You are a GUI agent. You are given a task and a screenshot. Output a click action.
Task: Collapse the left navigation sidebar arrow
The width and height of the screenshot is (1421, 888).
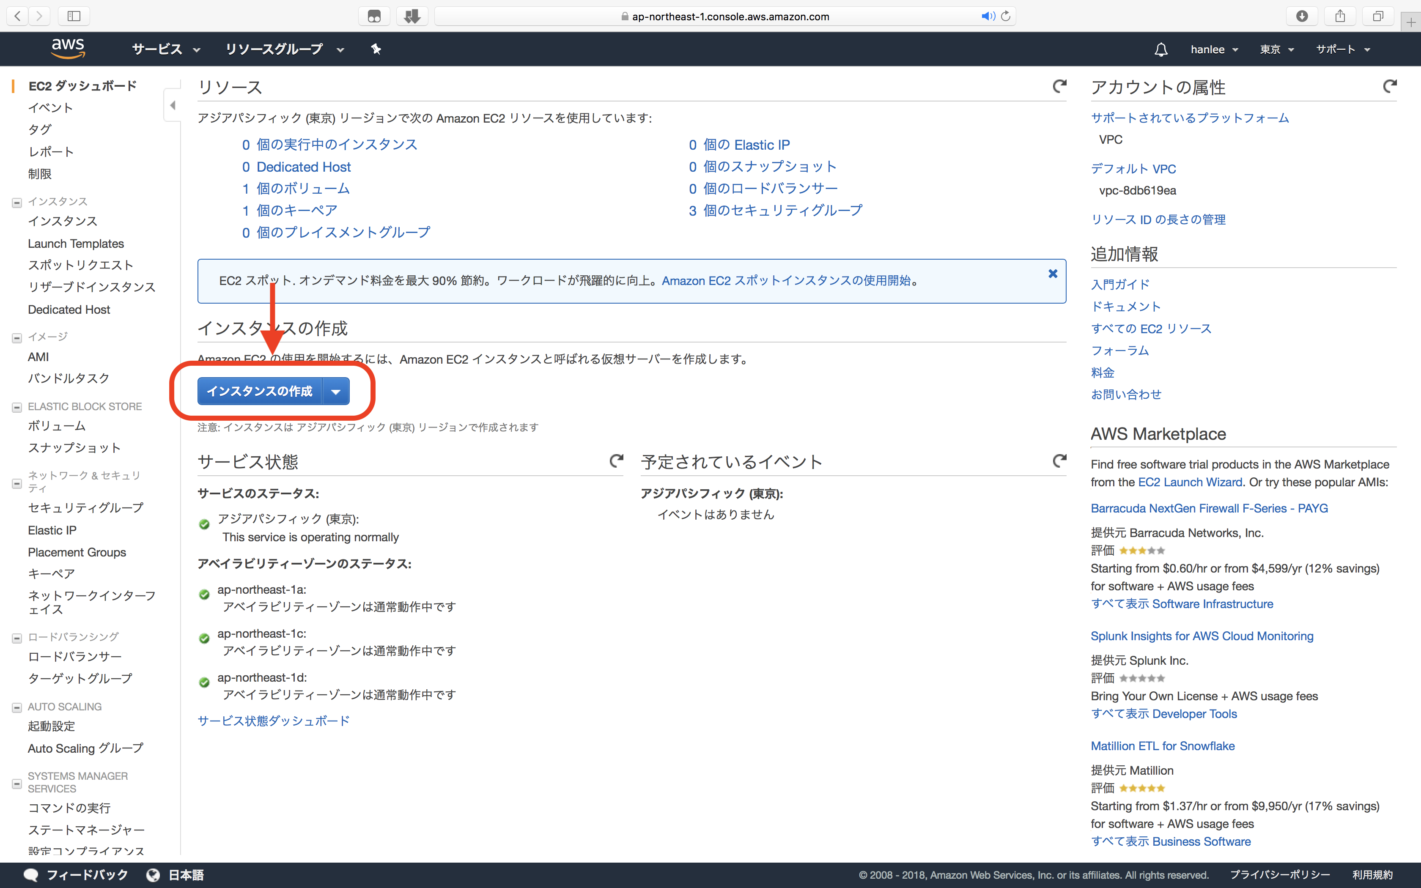[x=173, y=106]
